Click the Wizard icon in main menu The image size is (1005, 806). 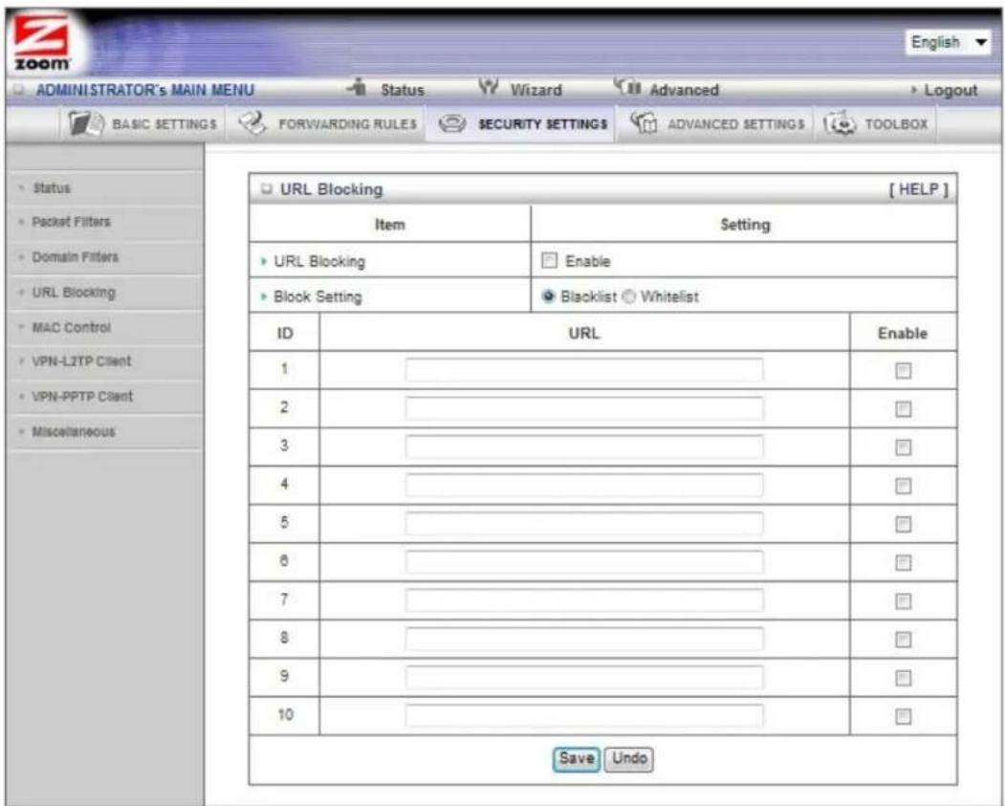pos(489,87)
